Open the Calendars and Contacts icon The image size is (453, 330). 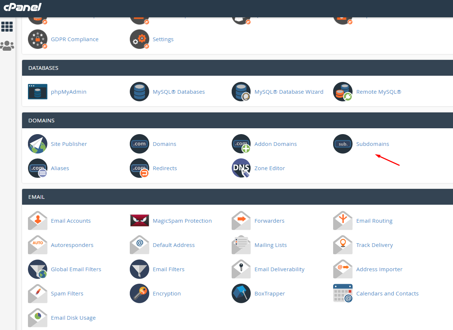click(x=343, y=293)
